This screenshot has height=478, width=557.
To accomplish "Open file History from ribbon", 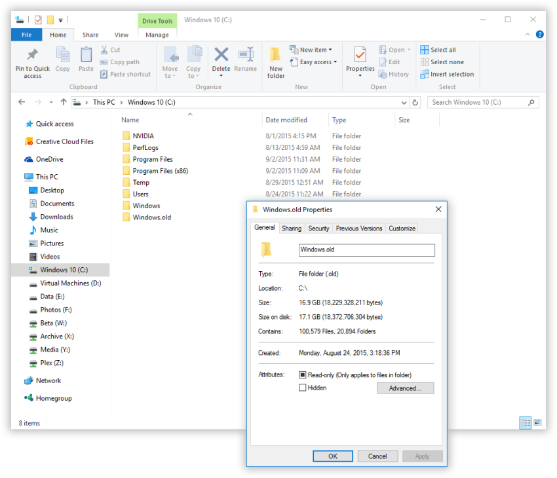I will click(x=394, y=74).
